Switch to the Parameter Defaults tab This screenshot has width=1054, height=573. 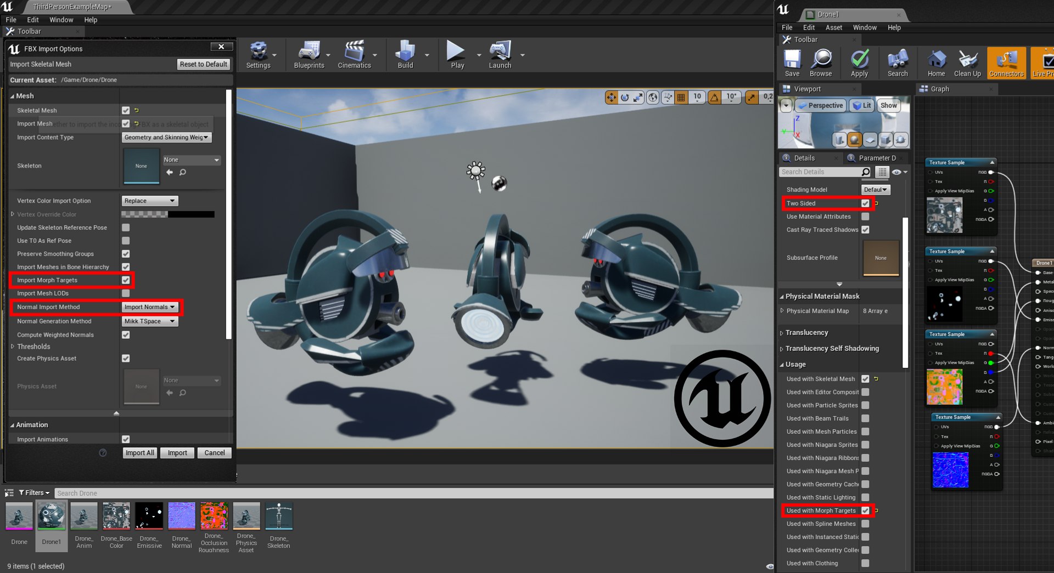[x=877, y=158]
